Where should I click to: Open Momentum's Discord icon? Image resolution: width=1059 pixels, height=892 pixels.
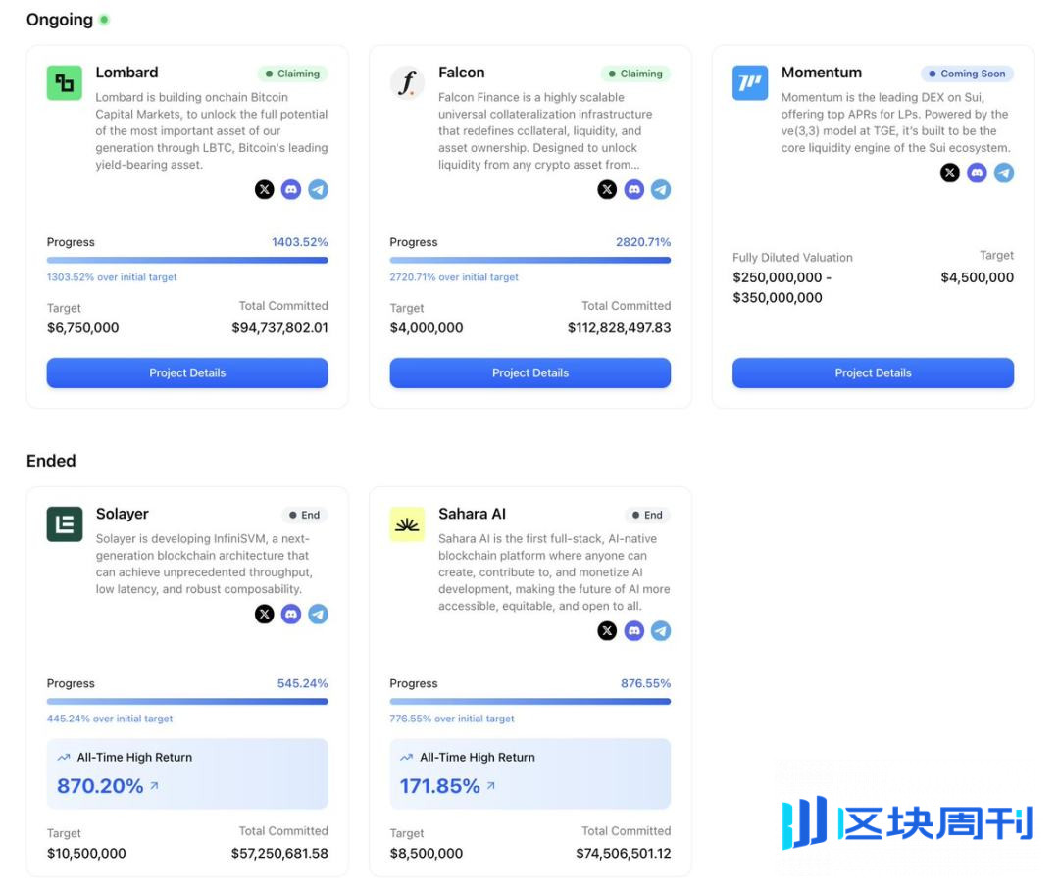click(x=977, y=173)
